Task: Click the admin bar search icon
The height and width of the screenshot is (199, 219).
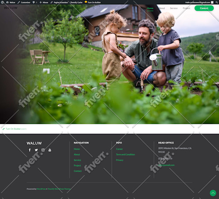Action: [216, 2]
